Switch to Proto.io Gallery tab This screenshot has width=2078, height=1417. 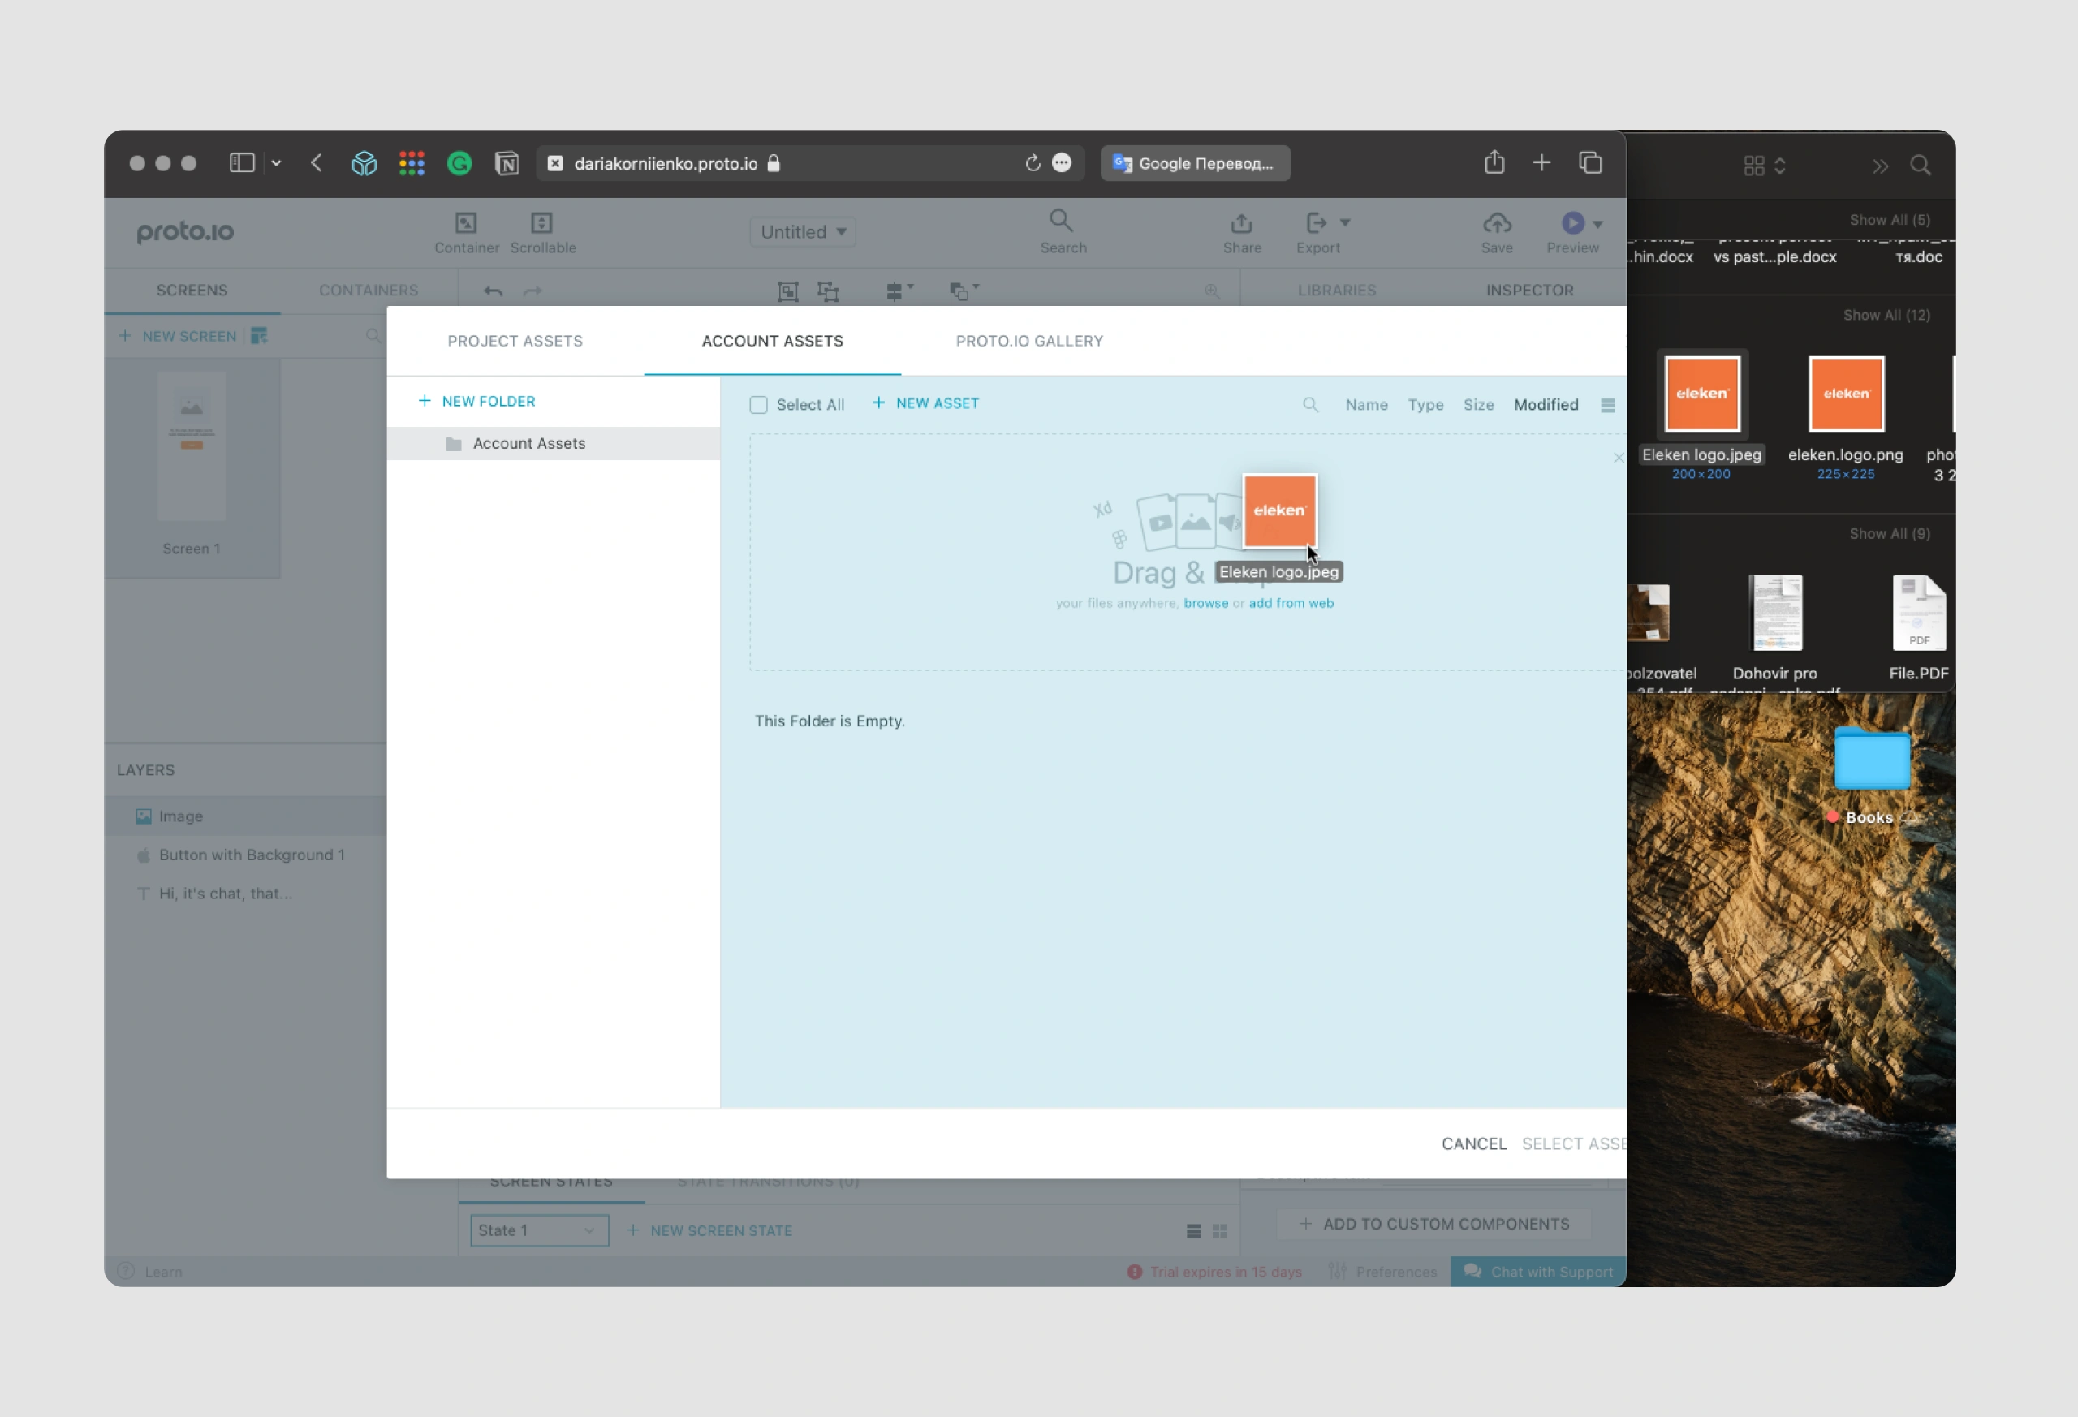point(1028,341)
